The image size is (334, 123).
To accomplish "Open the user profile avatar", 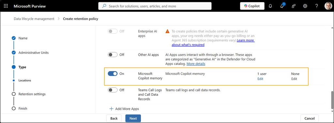I will (x=328, y=6).
